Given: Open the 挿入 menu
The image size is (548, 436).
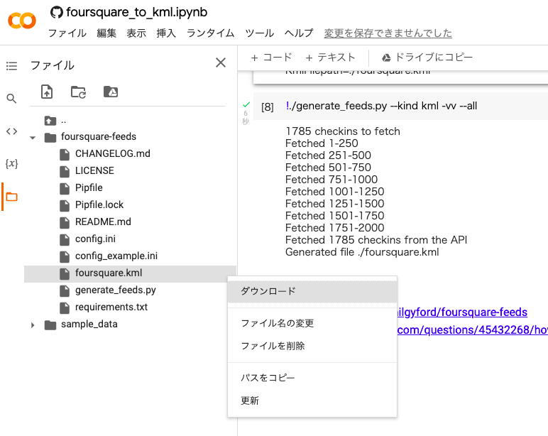Looking at the screenshot, I should point(166,33).
